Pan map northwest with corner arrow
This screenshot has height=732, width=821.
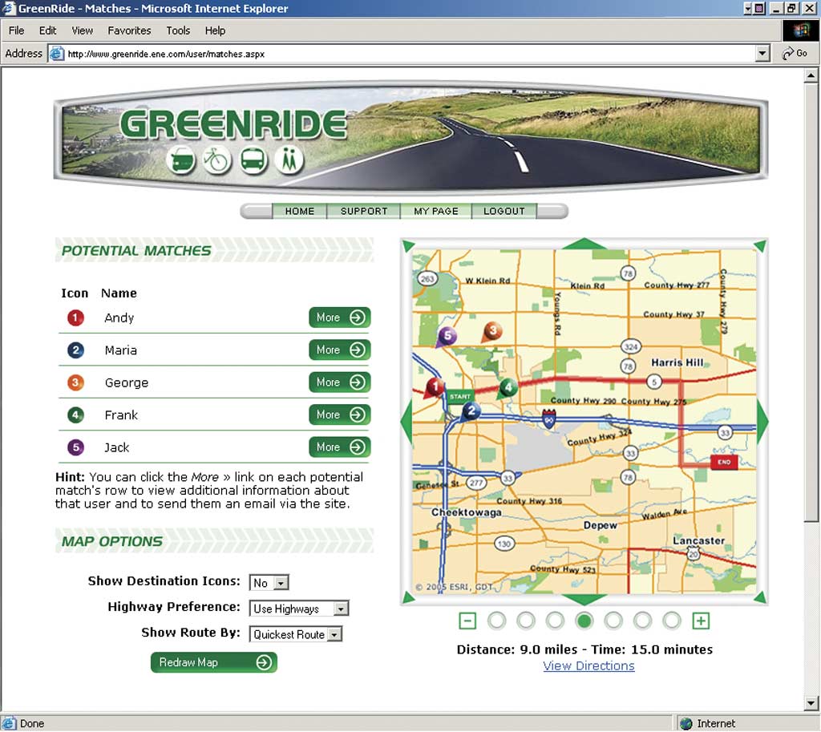[408, 245]
